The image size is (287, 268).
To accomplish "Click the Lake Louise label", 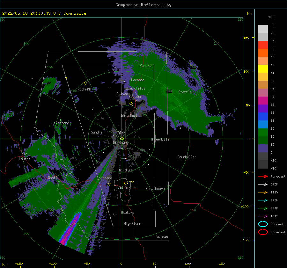I will pyautogui.click(x=25, y=156).
